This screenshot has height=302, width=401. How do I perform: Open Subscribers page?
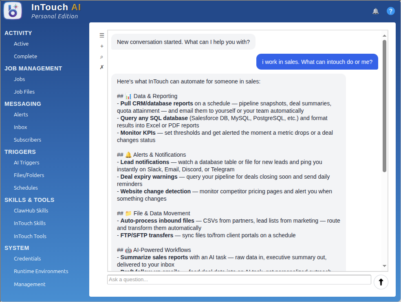(x=27, y=140)
